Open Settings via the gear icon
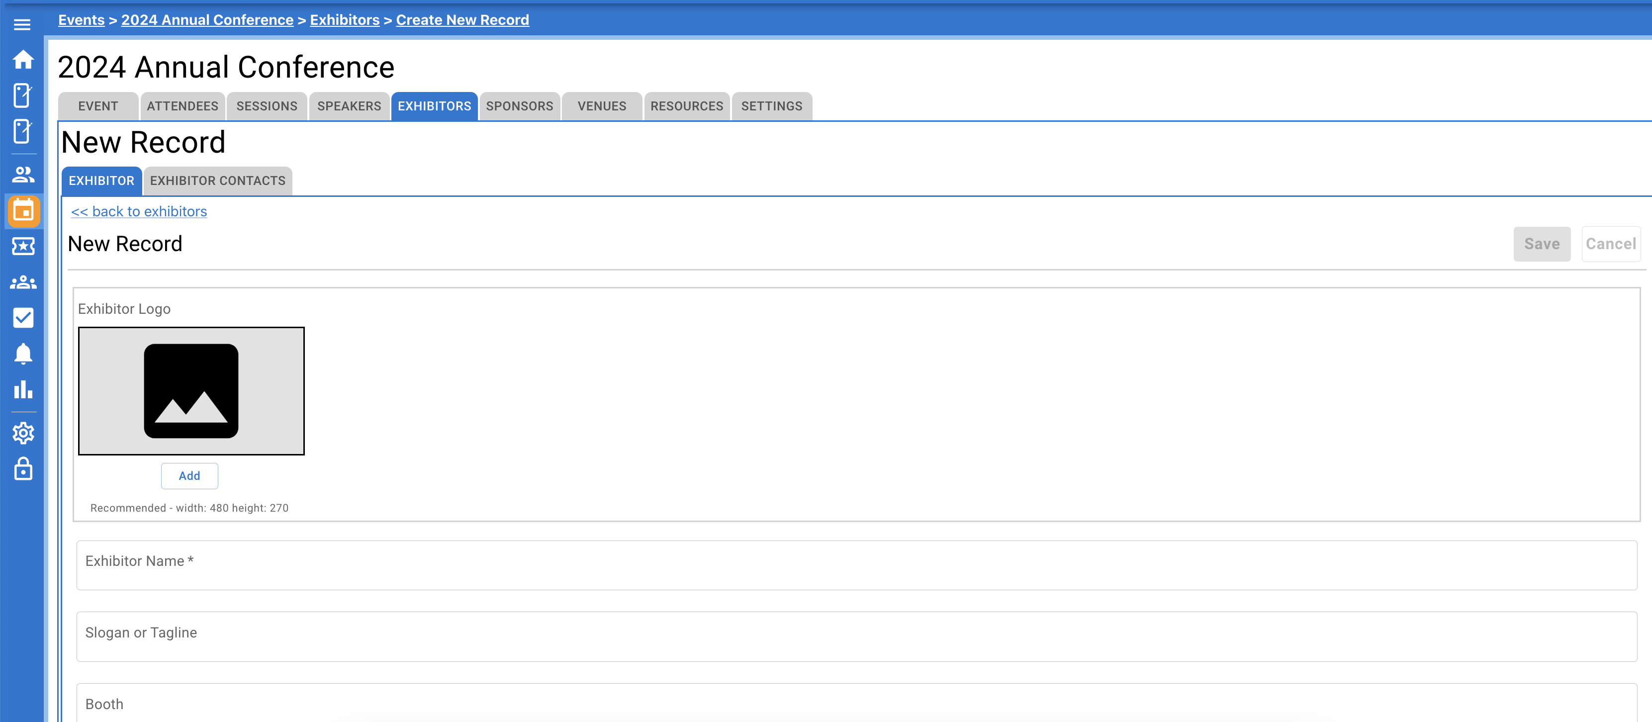This screenshot has height=722, width=1652. [x=23, y=433]
